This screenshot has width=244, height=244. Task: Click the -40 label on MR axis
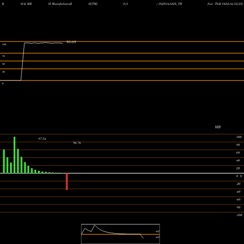(238, 192)
